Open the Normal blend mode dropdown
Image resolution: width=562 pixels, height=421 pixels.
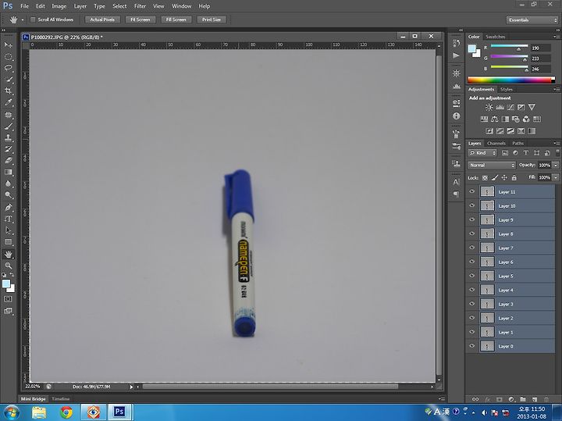[x=492, y=166]
